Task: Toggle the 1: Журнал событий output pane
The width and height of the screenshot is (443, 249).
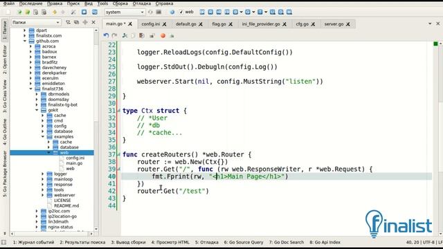Action: click(x=34, y=242)
